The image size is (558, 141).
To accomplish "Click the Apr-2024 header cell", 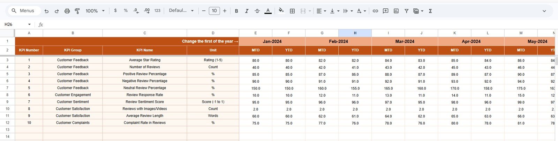I will tap(471, 41).
